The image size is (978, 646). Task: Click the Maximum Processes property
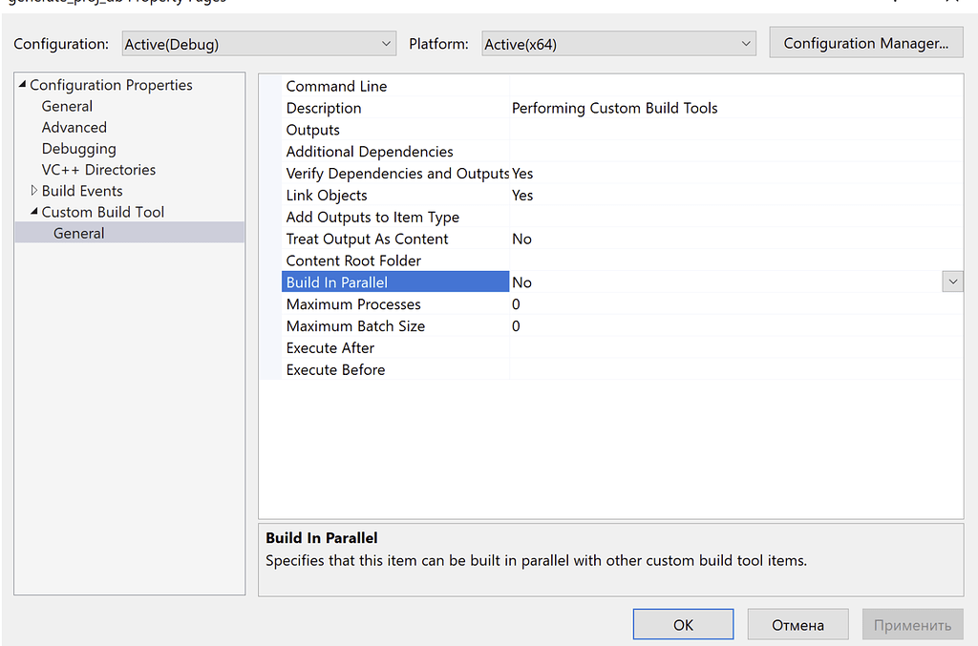[353, 303]
